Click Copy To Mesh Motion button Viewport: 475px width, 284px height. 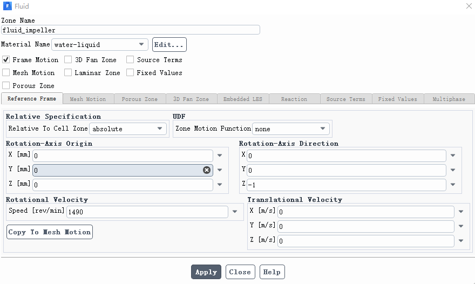tap(50, 232)
